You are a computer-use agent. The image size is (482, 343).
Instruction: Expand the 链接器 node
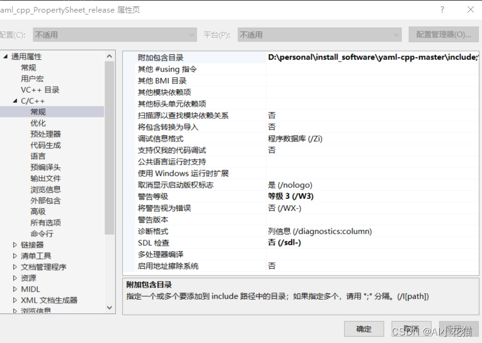[x=14, y=245]
